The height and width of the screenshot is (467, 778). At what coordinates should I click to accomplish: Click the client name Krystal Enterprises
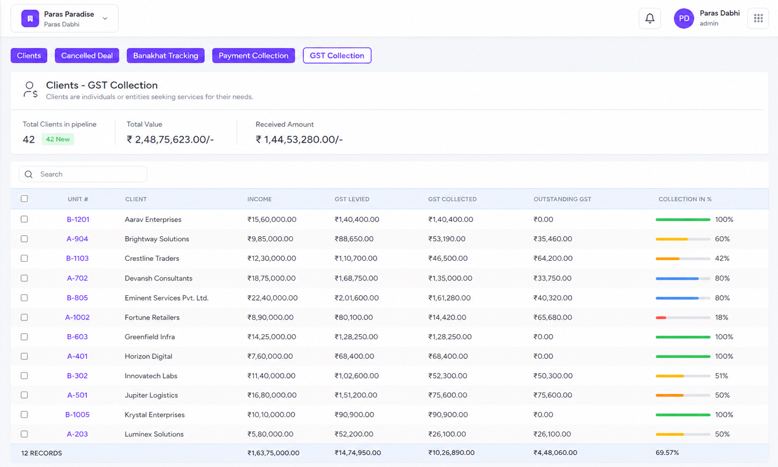click(155, 415)
